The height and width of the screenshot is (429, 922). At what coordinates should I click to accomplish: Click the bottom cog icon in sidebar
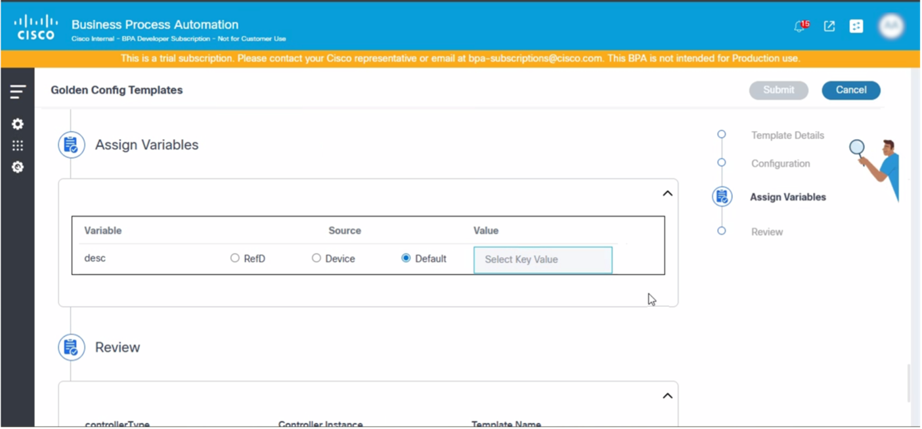click(18, 167)
